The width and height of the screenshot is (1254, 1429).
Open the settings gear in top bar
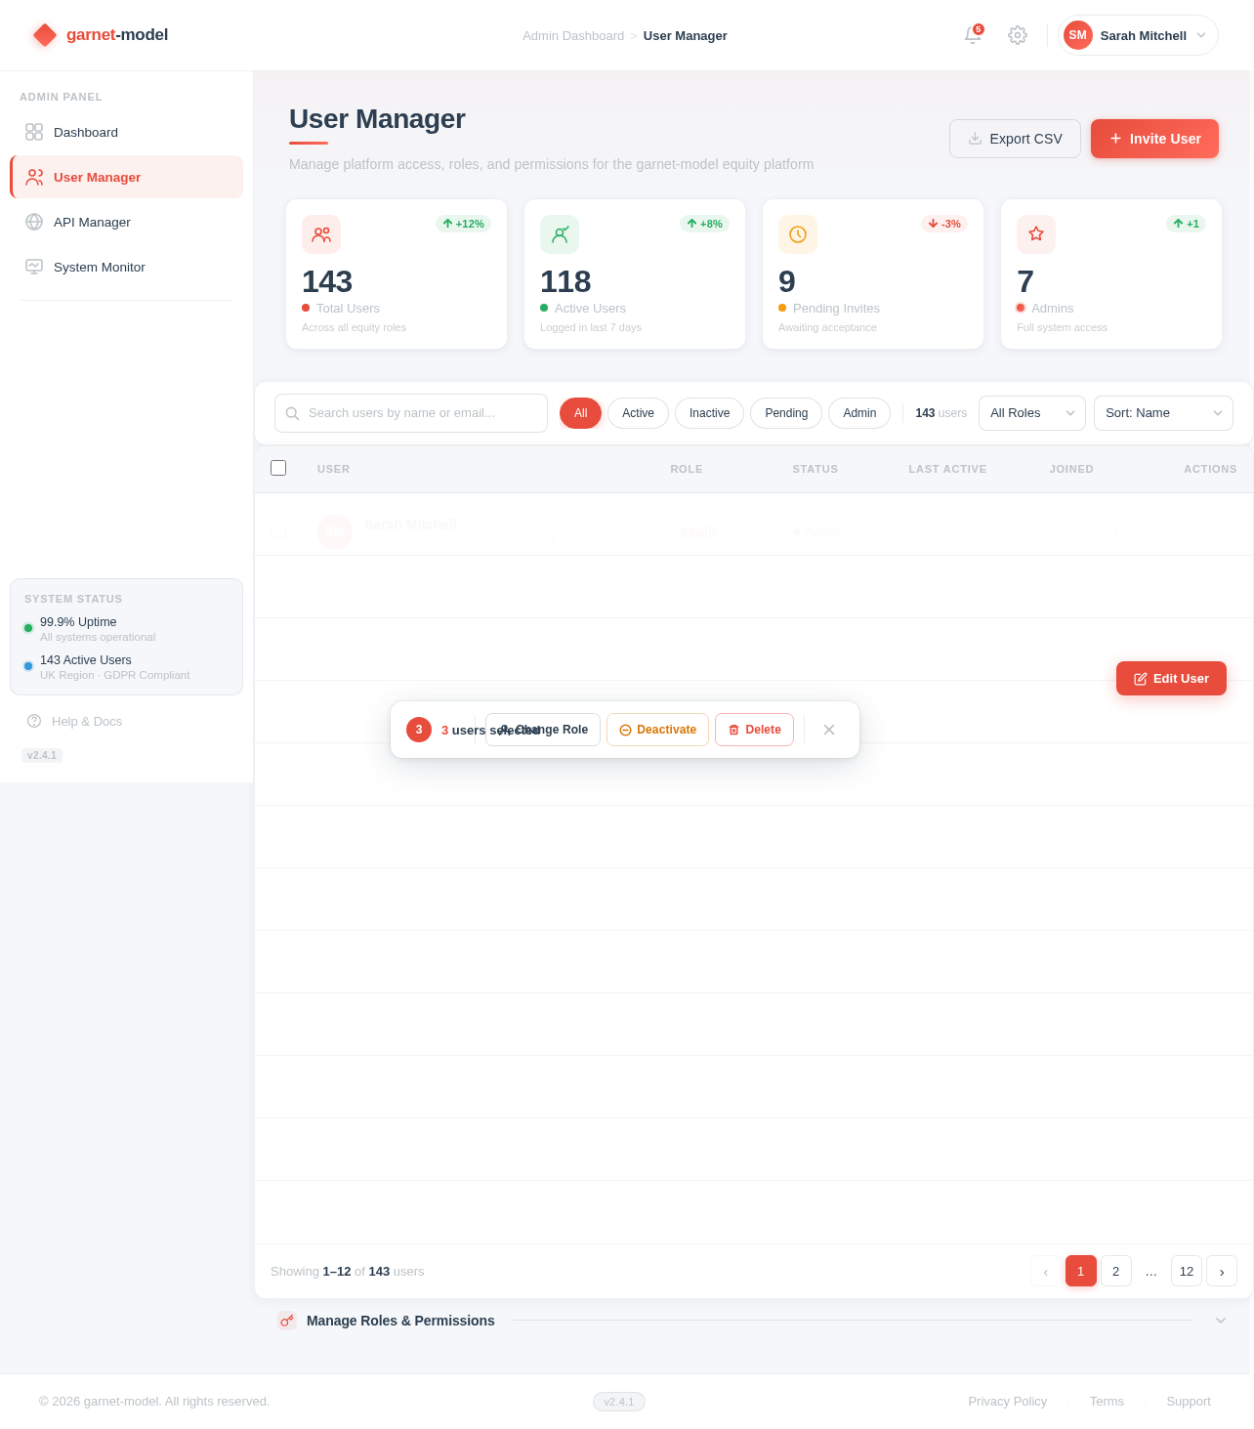[1017, 35]
